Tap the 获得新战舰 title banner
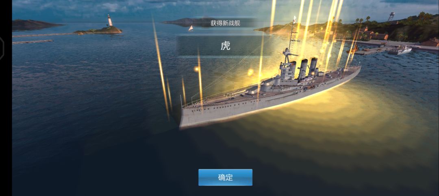The width and height of the screenshot is (439, 196). coord(225,23)
